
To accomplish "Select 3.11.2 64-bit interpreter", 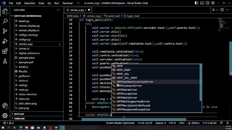I will [x=210, y=123].
